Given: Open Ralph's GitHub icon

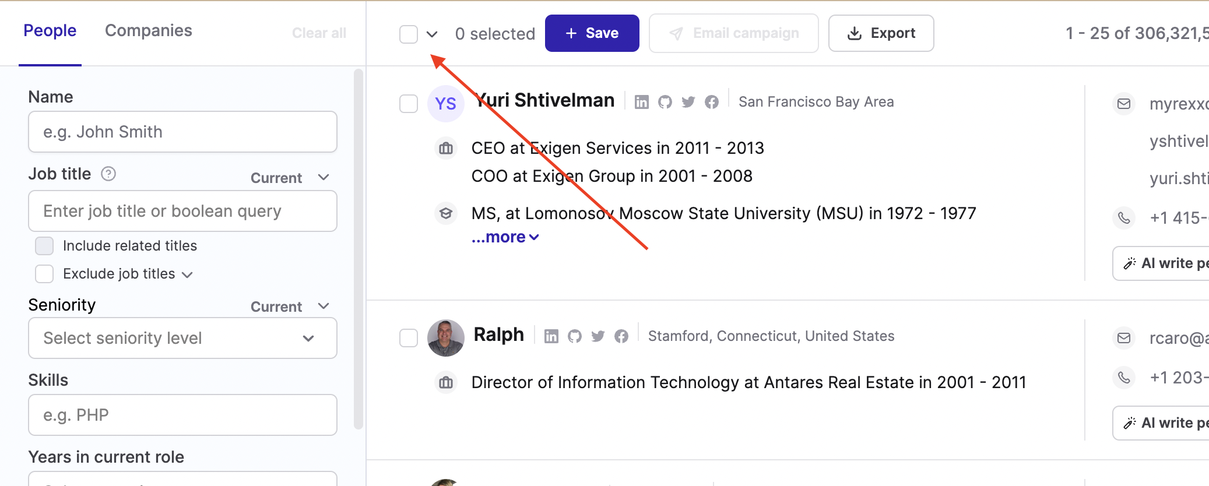Looking at the screenshot, I should click(x=574, y=336).
